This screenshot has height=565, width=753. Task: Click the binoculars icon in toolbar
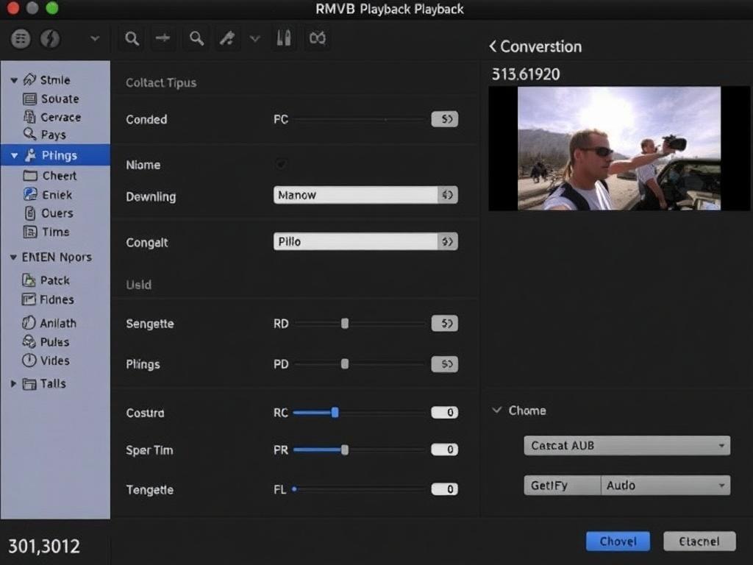click(x=317, y=39)
